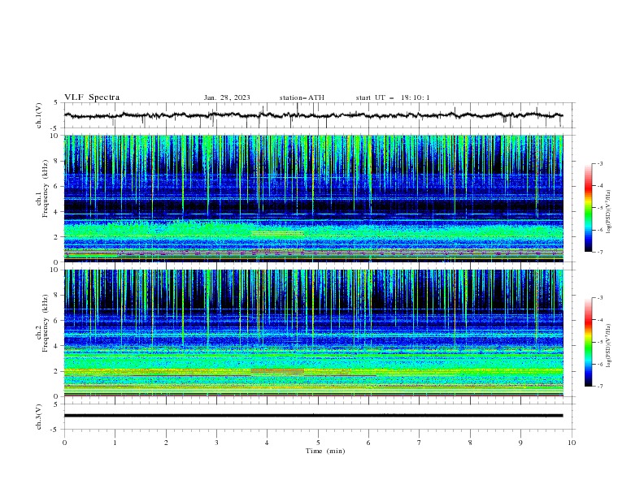Screen dimensions: 644x497
Task: Click inside the ch.2 spectrogram panel
Action: click(313, 333)
